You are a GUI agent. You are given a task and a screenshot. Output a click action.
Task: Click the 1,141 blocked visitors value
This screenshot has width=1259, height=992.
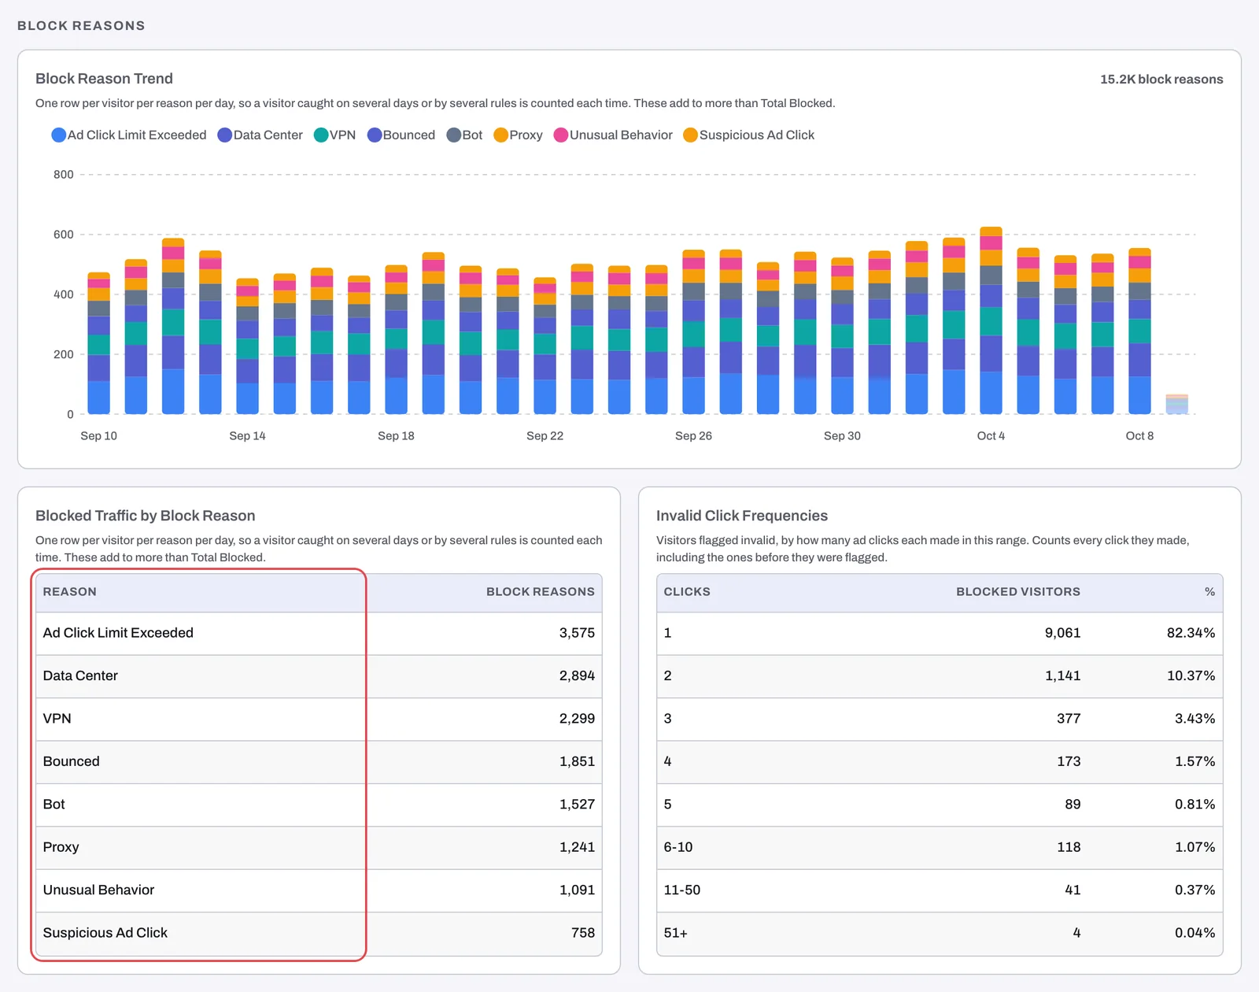[x=1062, y=676]
